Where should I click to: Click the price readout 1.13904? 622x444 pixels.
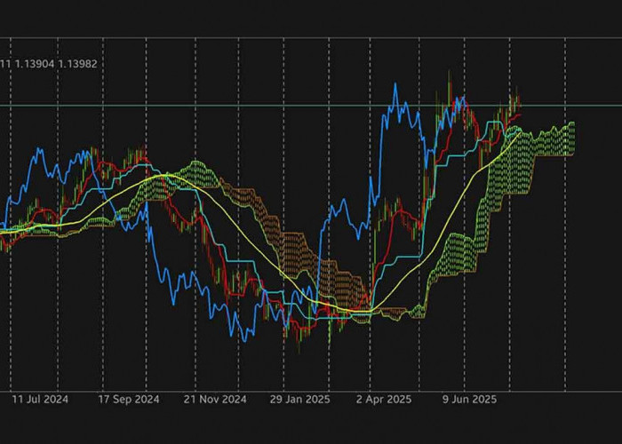pyautogui.click(x=35, y=64)
